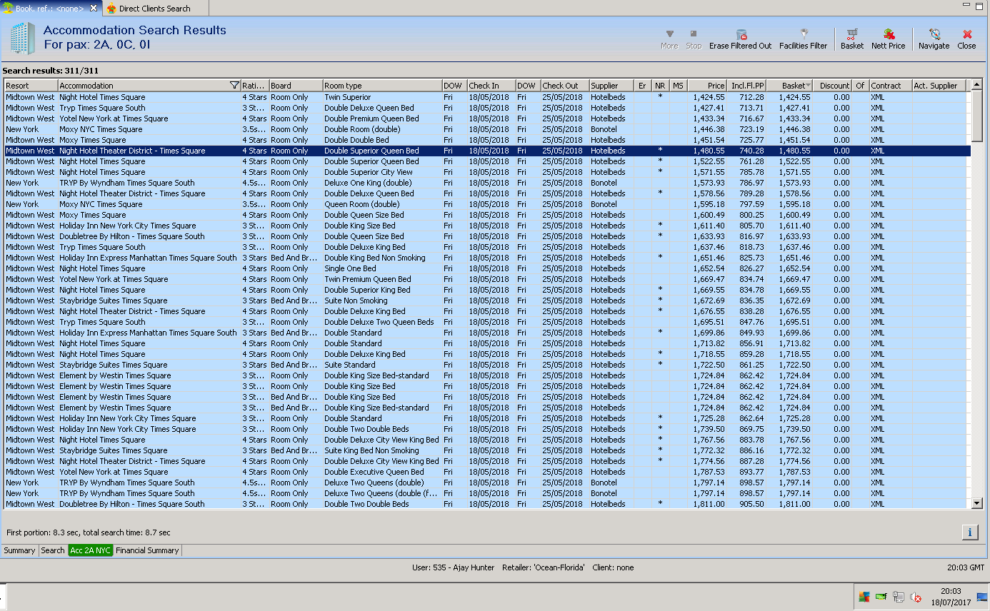Click the price 1,811.00 cell
This screenshot has width=990, height=611.
[x=709, y=504]
